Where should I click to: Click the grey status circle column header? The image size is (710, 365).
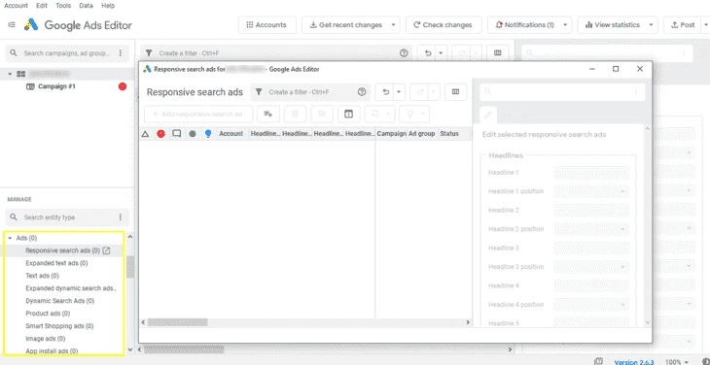tap(193, 134)
